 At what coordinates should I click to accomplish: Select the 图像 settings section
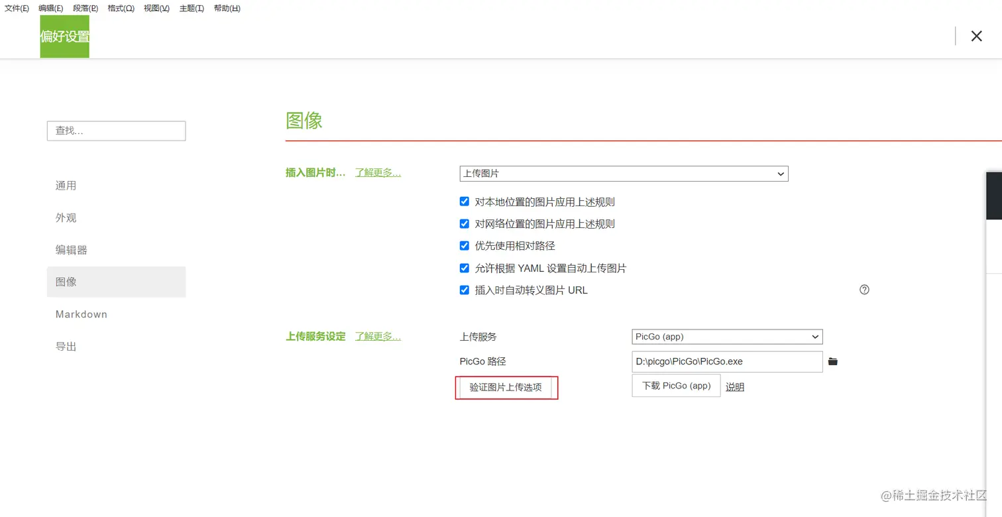click(116, 282)
